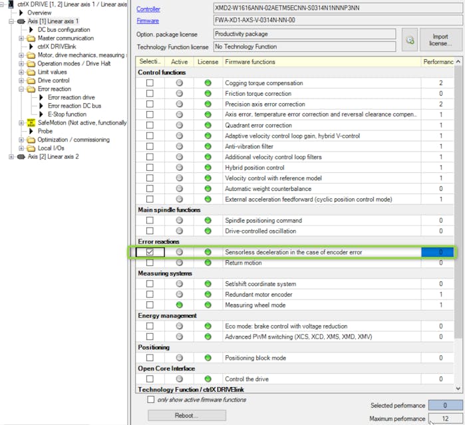Click green license indicator for Positioning block mode
Viewport: 465px width, 425px height.
click(x=208, y=358)
